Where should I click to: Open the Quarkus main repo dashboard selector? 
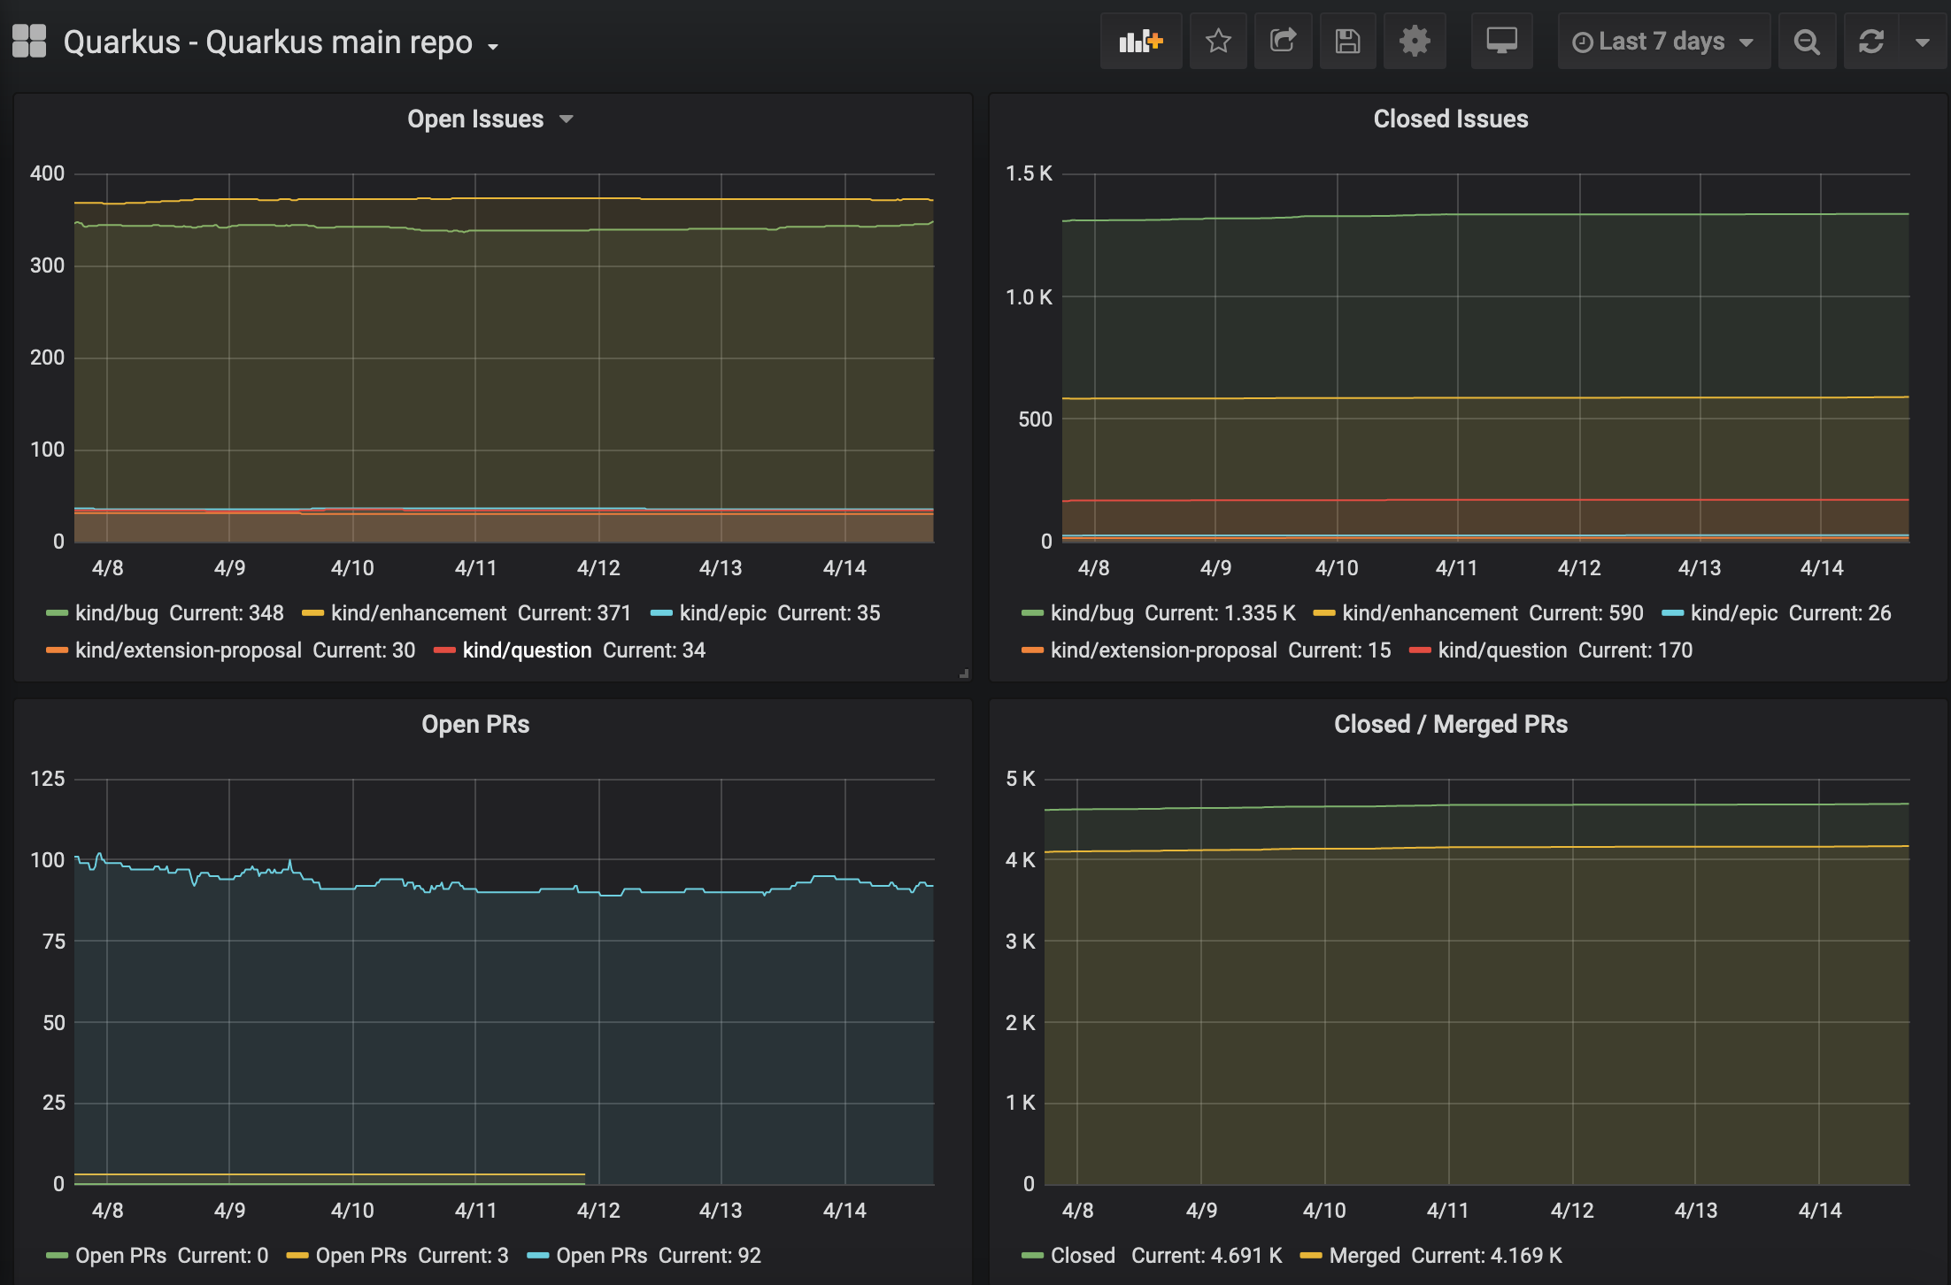tap(281, 42)
